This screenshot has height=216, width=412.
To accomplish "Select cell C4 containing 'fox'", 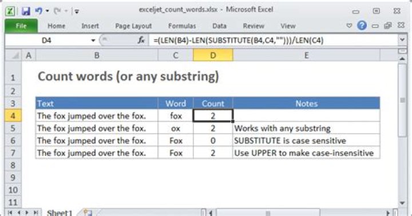I will tap(176, 116).
